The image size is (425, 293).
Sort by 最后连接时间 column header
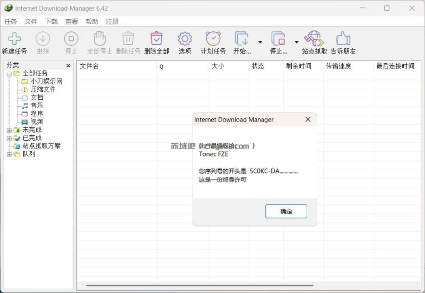pos(397,66)
